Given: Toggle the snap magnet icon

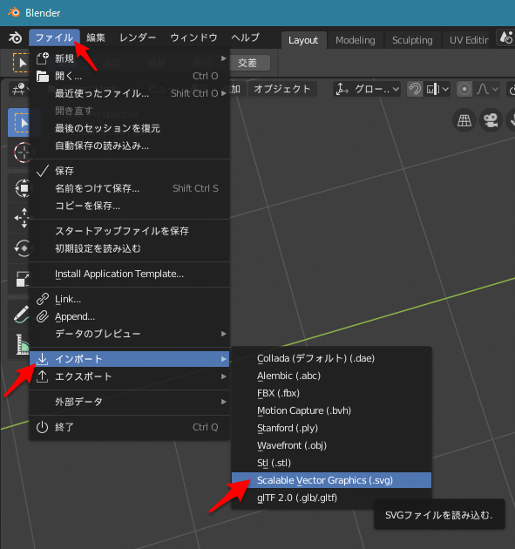Looking at the screenshot, I should (415, 89).
